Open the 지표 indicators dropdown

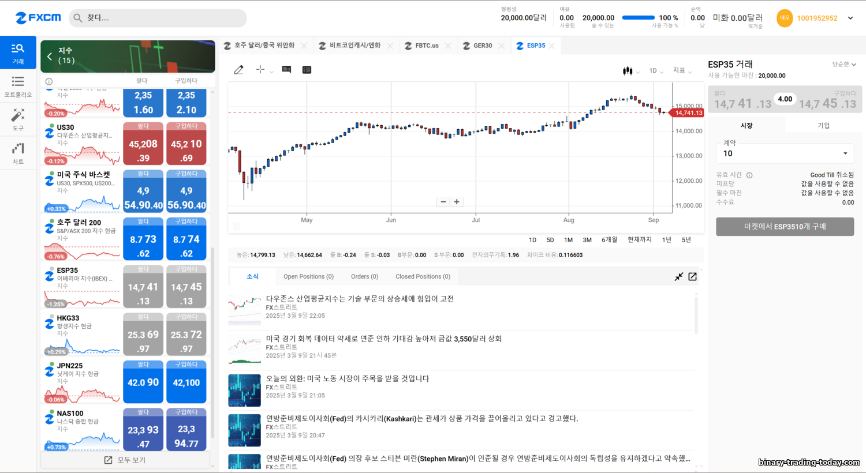point(682,70)
